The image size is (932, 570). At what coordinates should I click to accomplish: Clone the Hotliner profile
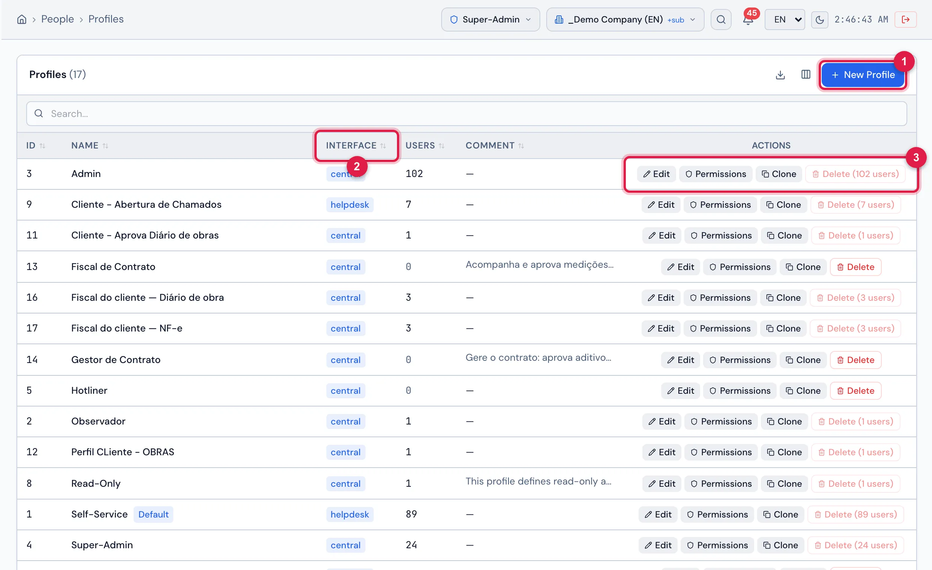[x=803, y=391]
